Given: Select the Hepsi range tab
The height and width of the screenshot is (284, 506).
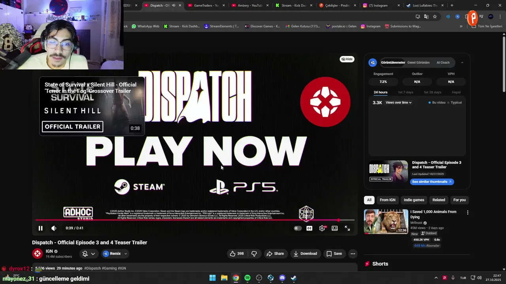Looking at the screenshot, I should point(456,92).
